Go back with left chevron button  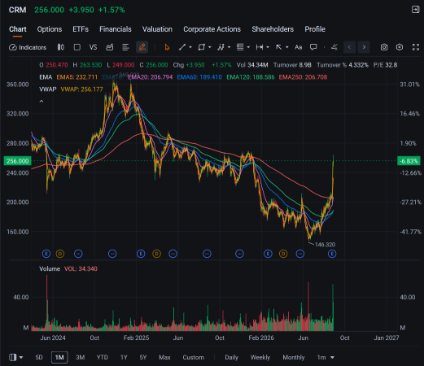(x=349, y=47)
